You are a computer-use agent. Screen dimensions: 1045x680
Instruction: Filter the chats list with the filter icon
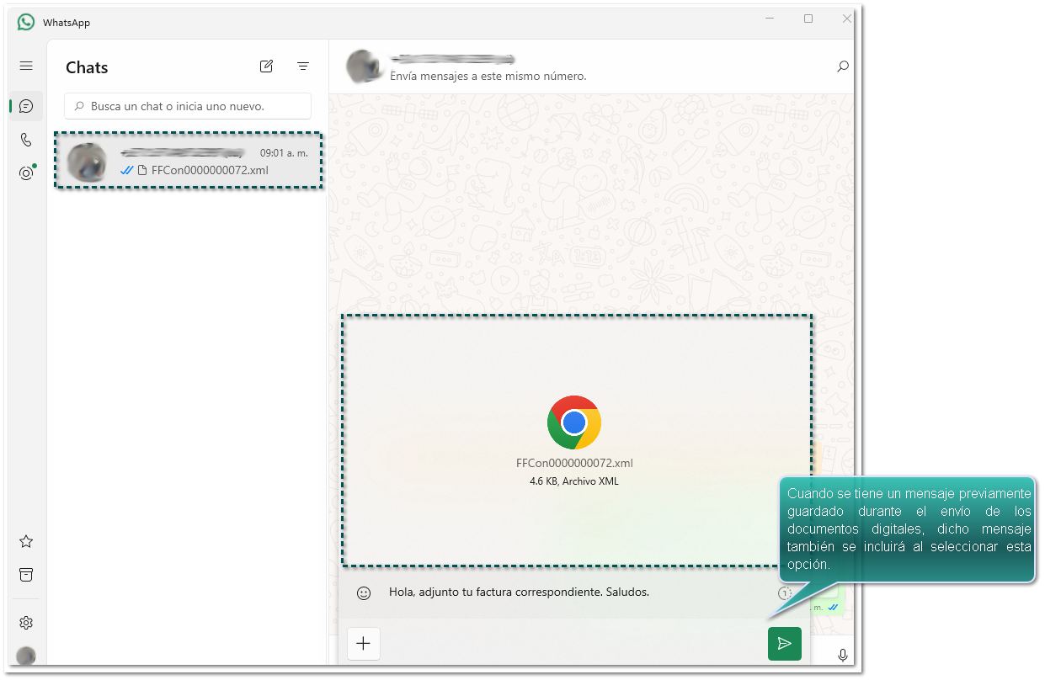point(303,66)
